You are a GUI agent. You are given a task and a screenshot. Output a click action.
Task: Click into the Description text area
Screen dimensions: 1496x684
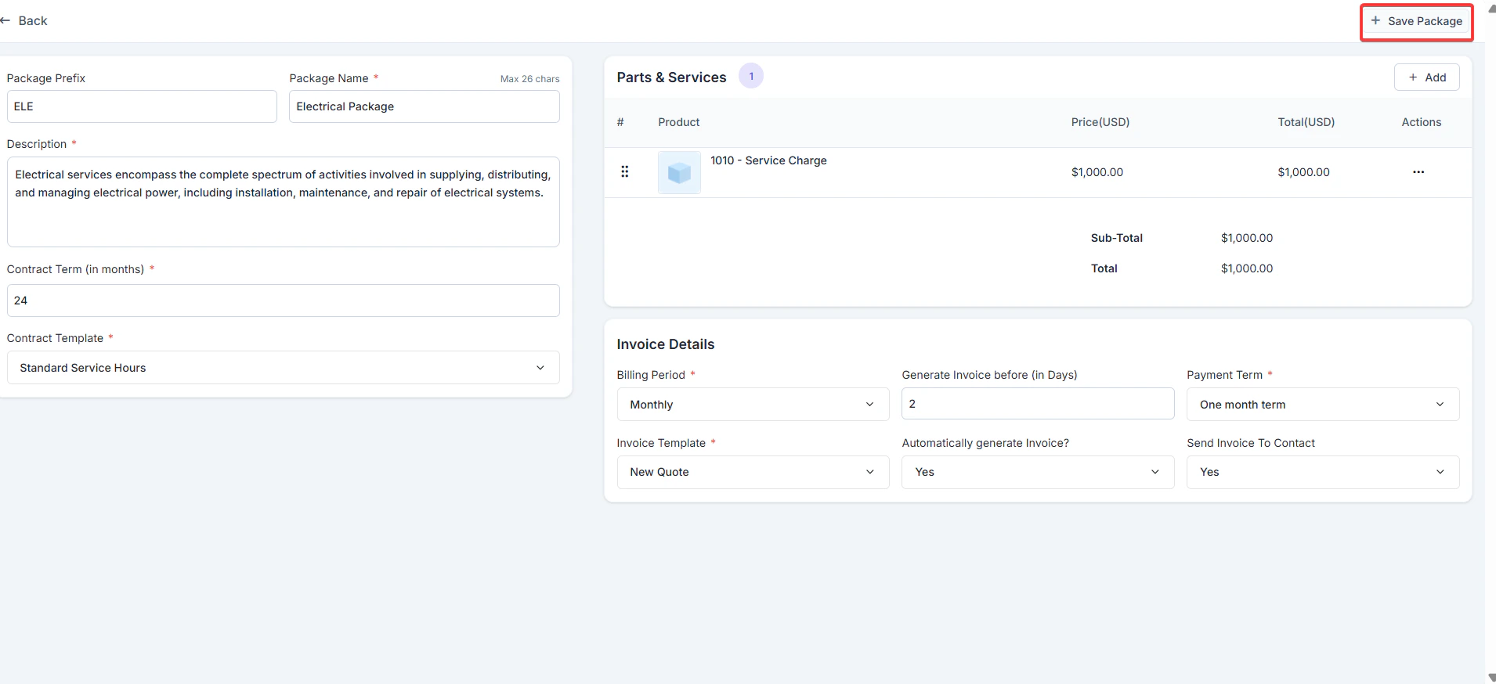point(283,202)
